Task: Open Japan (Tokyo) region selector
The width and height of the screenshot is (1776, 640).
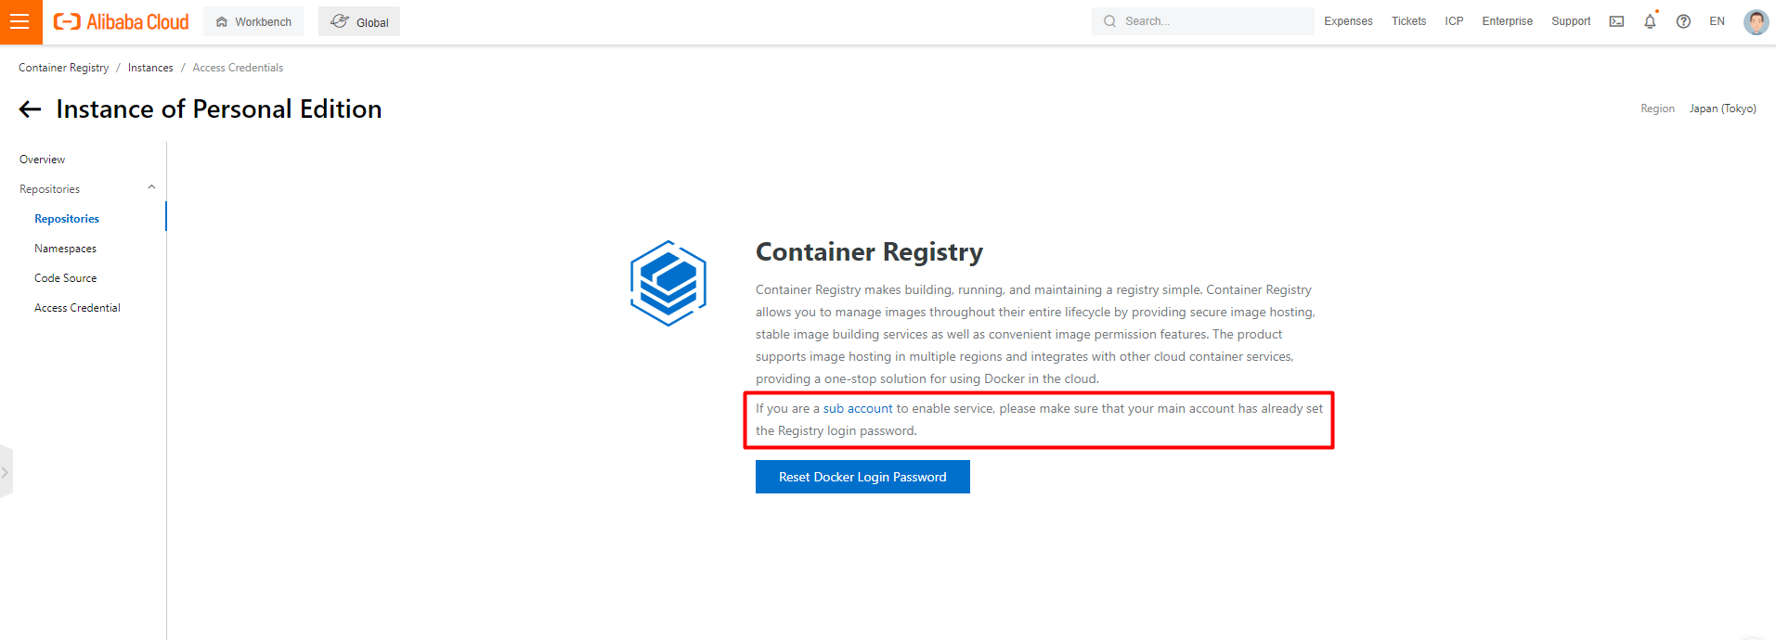Action: tap(1722, 109)
